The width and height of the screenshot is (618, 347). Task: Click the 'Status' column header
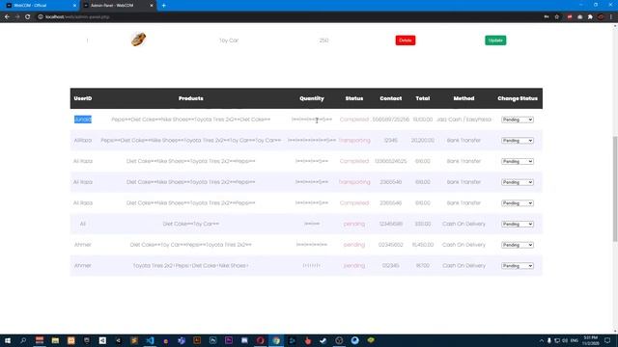[354, 98]
